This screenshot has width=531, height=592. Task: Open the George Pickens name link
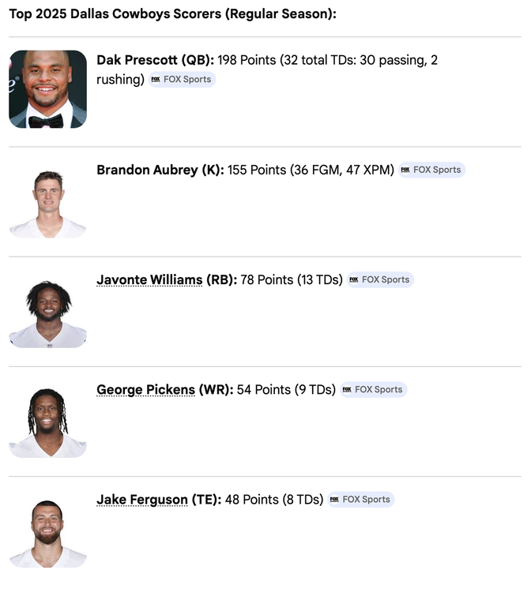coord(145,389)
